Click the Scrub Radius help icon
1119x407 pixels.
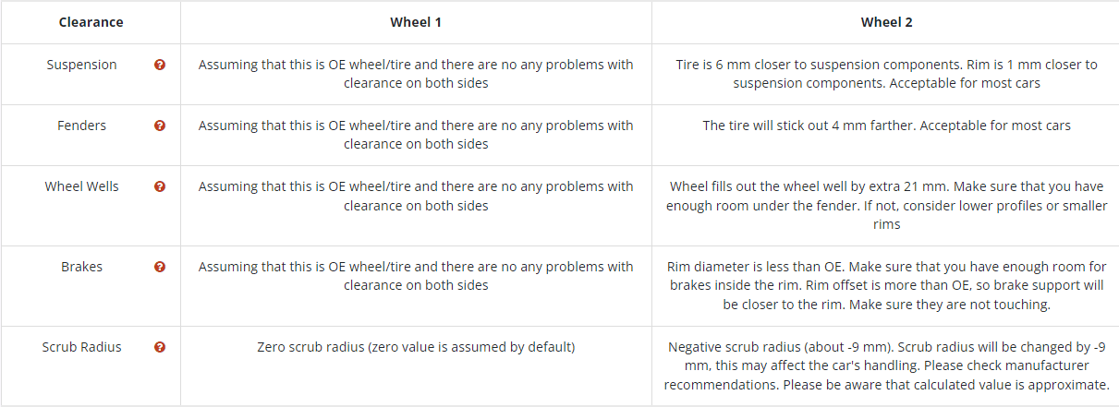coord(160,347)
